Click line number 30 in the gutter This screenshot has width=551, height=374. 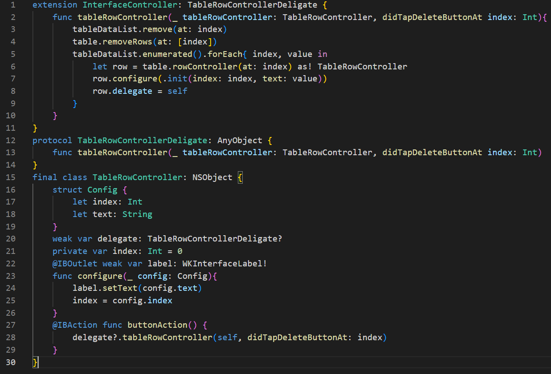(11, 362)
